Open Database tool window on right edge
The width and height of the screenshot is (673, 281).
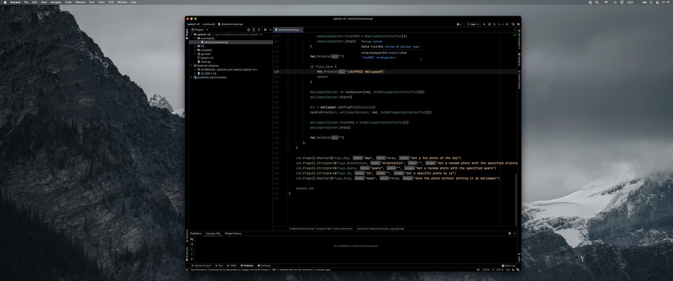point(519,59)
